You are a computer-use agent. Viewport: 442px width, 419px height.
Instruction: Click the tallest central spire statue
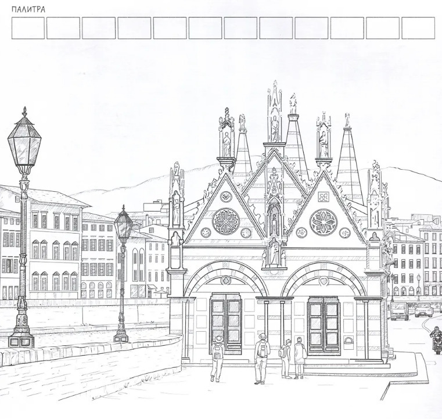click(275, 129)
